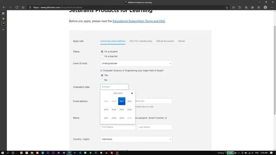Open the Windows notification center

[271, 153]
